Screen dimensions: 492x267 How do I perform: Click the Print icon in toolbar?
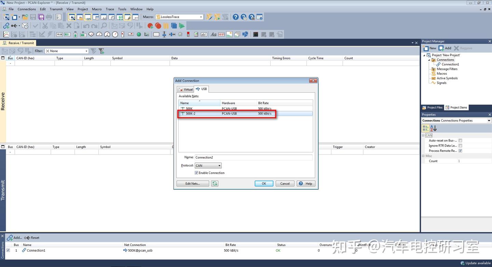(x=49, y=17)
